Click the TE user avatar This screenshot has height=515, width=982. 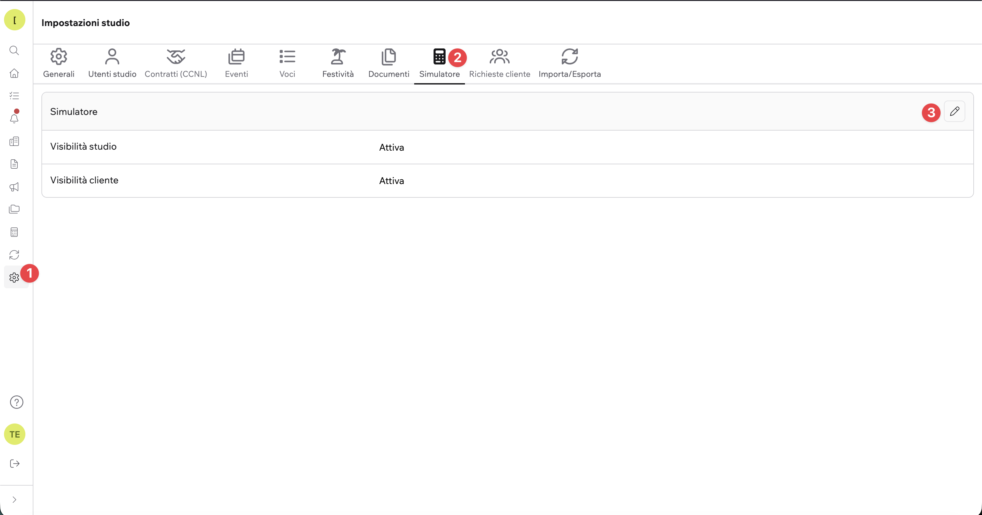tap(14, 434)
